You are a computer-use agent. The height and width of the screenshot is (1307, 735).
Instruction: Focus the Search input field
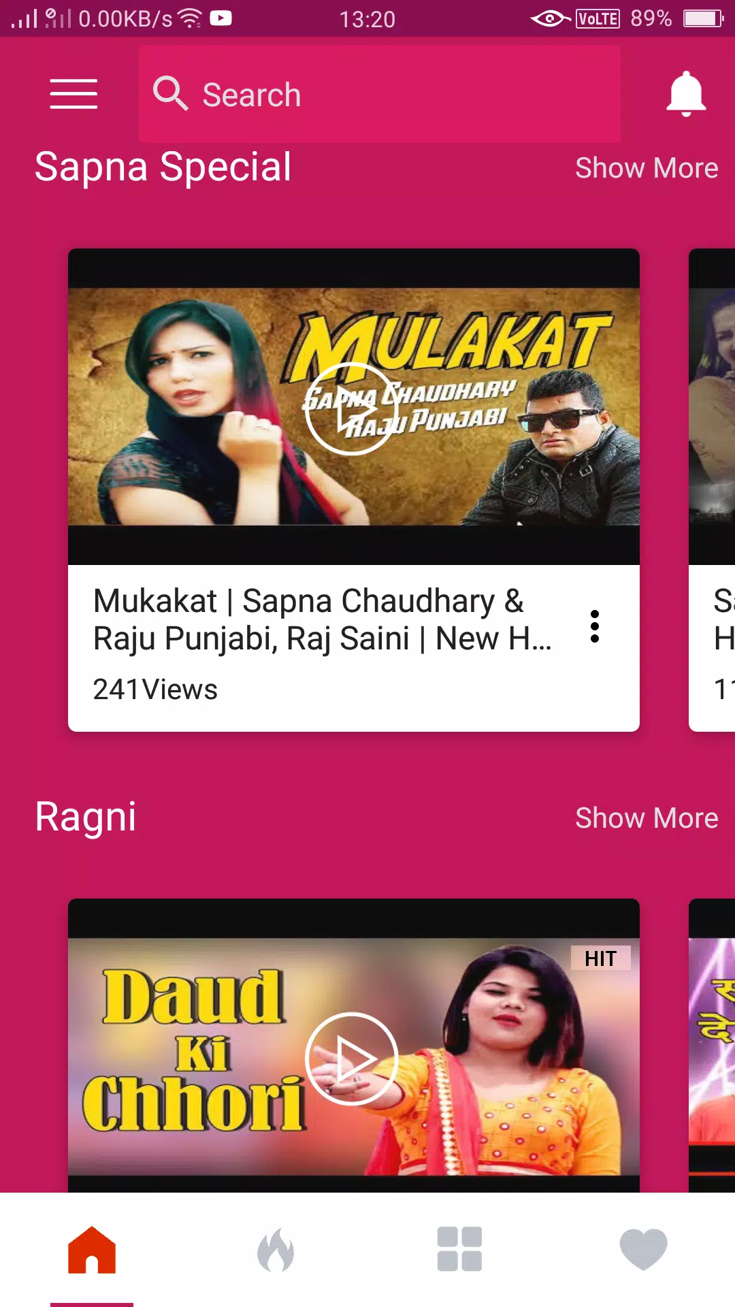[380, 94]
